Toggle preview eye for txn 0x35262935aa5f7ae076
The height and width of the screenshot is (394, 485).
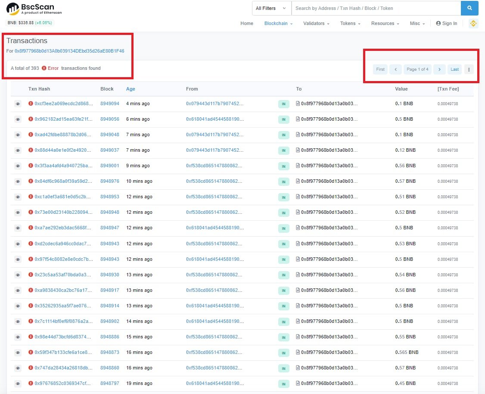tap(18, 306)
